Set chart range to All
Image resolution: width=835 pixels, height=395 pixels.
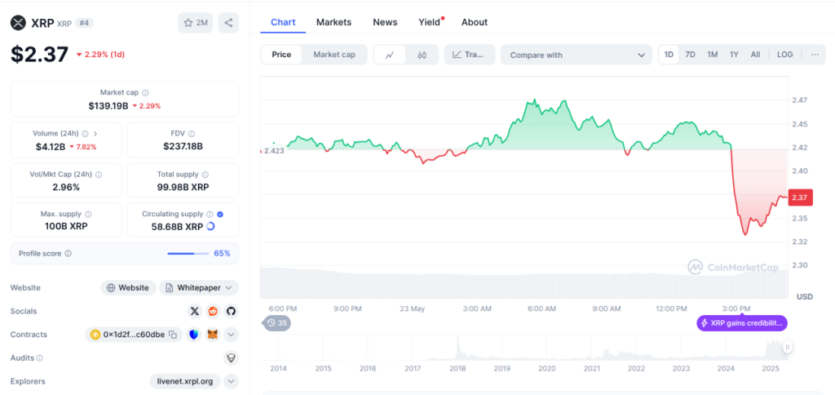[755, 55]
